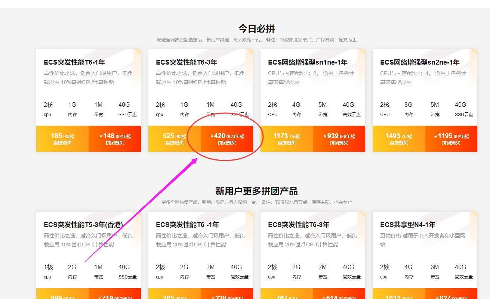Screen dimensions: 490x299
Task: Open the ECS突发性能T6-3年 title above the 420.00 price
Action: [187, 62]
